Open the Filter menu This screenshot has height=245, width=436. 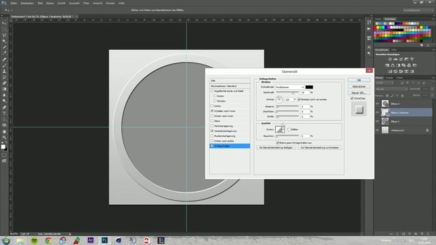(87, 3)
